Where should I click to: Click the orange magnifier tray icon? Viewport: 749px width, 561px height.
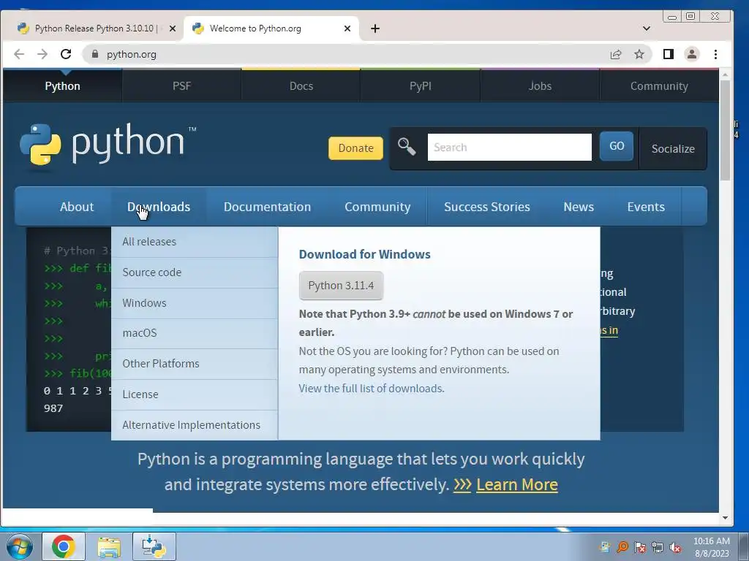[x=622, y=547]
